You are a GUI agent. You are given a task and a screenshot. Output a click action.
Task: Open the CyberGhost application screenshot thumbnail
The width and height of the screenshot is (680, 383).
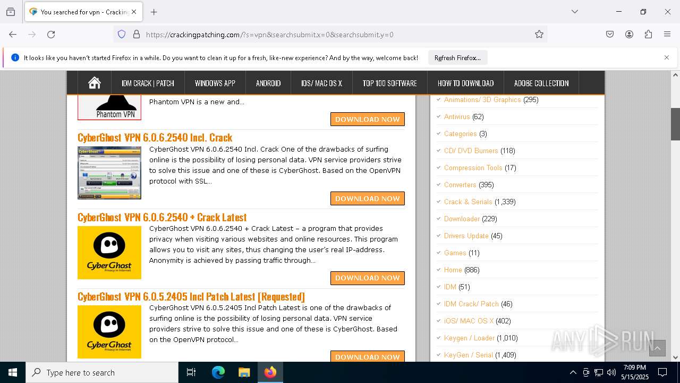point(109,173)
